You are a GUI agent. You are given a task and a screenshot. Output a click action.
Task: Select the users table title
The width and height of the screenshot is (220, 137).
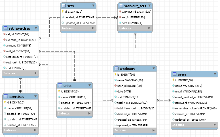click(182, 74)
